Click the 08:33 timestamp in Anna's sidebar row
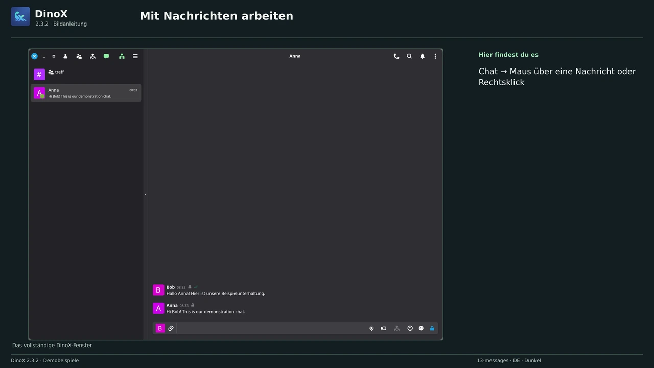Viewport: 654px width, 368px height. (133, 90)
